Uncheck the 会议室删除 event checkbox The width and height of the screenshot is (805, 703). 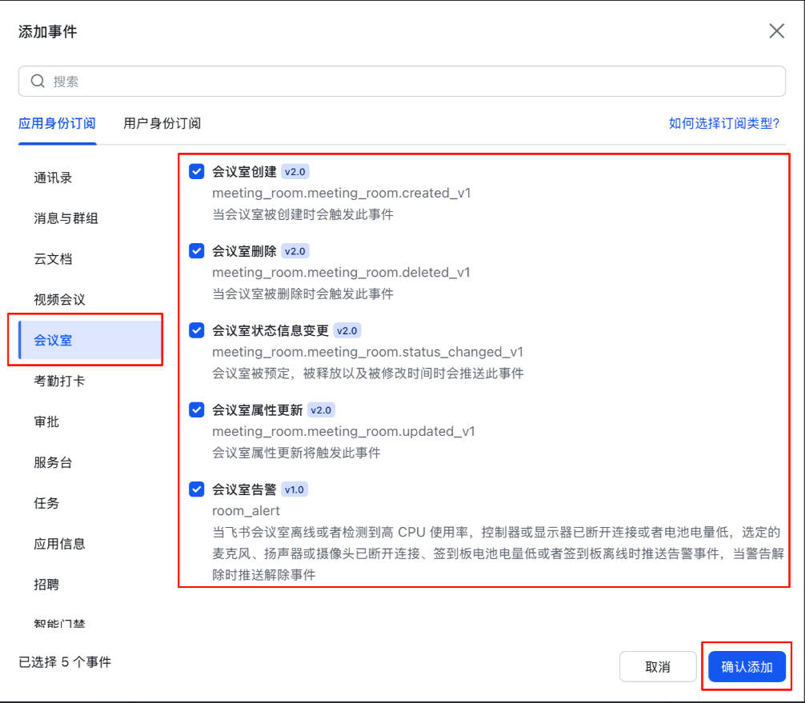pyautogui.click(x=197, y=251)
